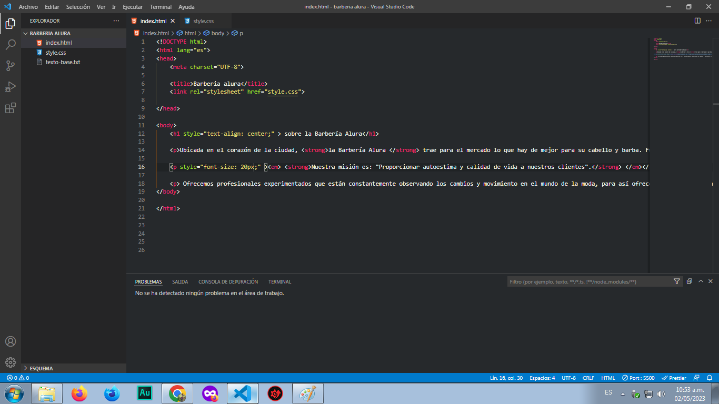The image size is (719, 404).
Task: Click the ES language indicator in taskbar
Action: [608, 392]
